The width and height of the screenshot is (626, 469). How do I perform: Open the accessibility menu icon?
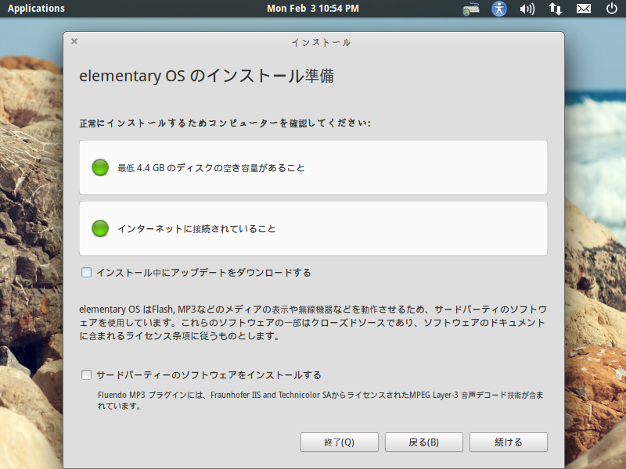click(x=499, y=9)
